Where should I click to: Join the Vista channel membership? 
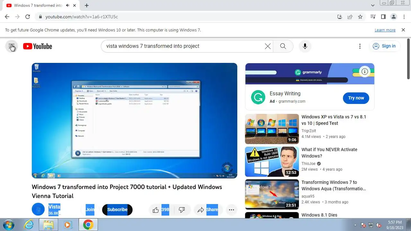pos(90,210)
